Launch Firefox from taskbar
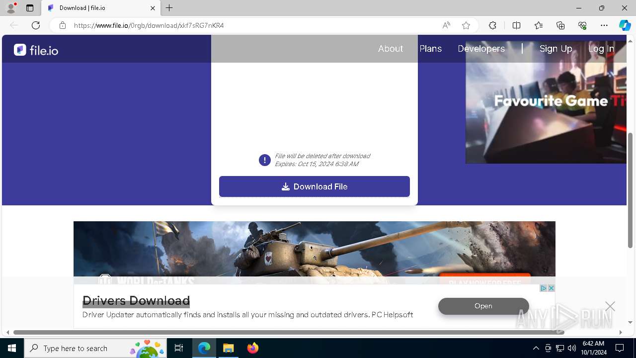Viewport: 636px width, 358px height. click(x=253, y=348)
